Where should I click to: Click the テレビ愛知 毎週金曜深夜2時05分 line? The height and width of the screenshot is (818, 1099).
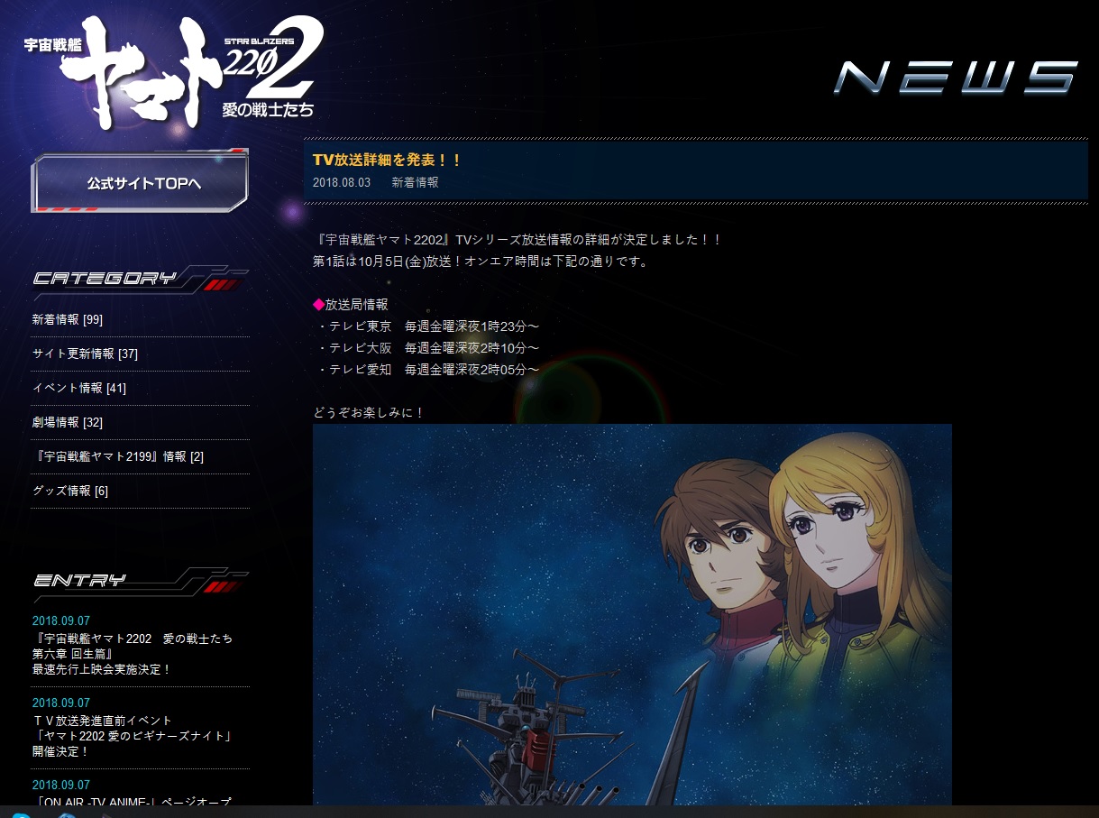click(429, 370)
